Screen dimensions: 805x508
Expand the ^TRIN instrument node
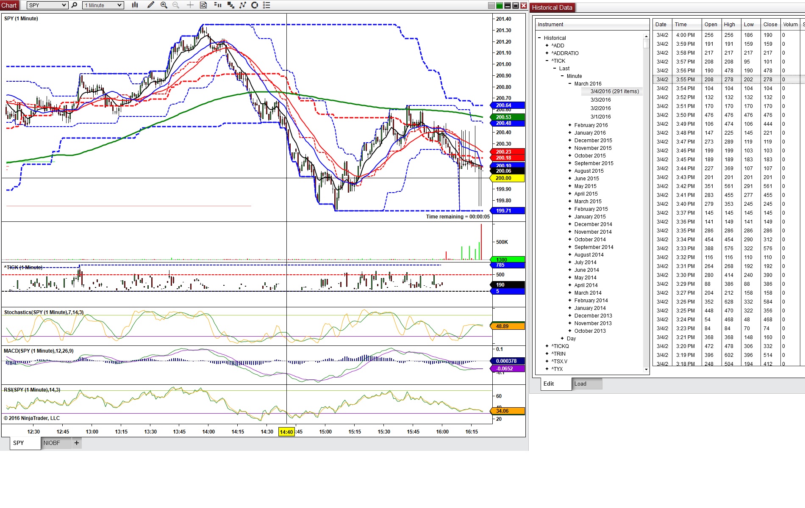point(547,353)
